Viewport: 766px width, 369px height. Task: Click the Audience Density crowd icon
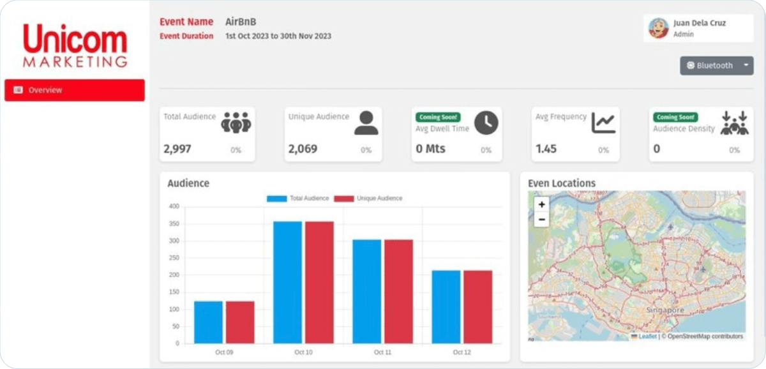[x=734, y=123]
